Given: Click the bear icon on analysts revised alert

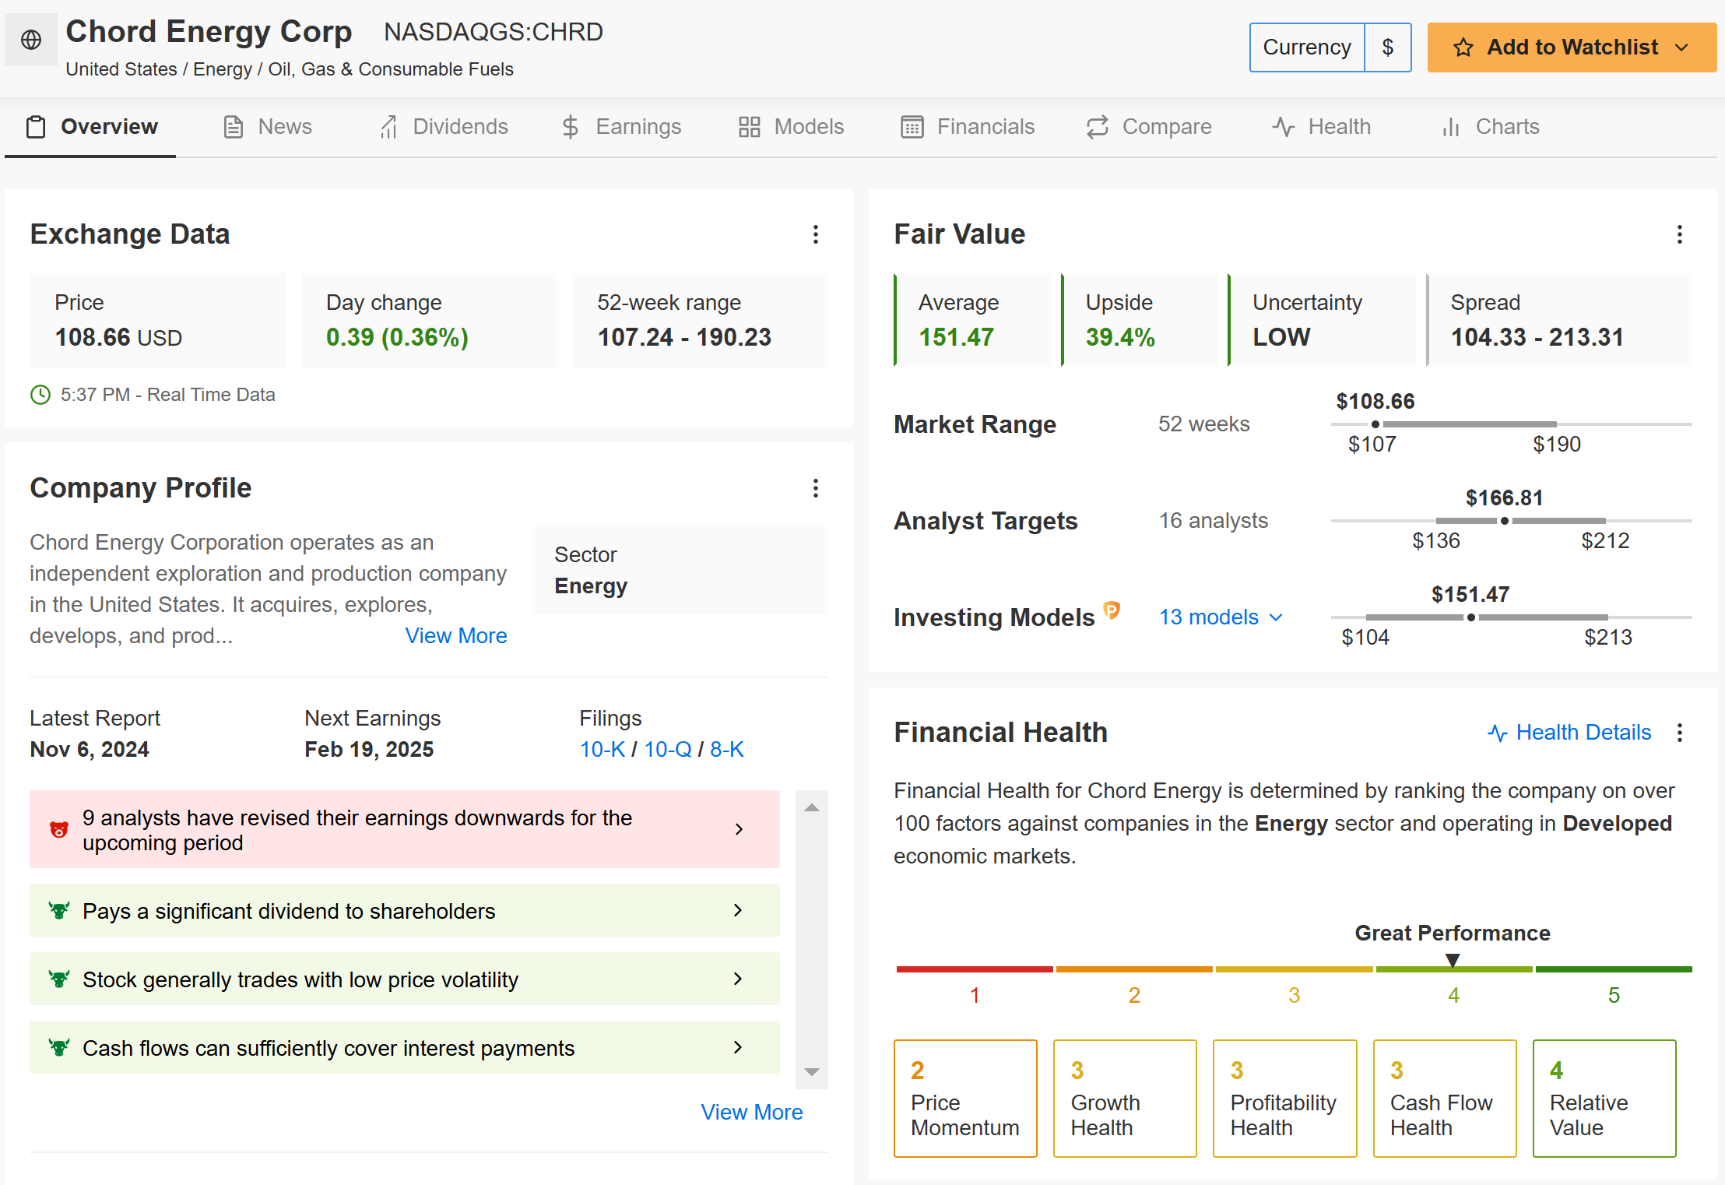Looking at the screenshot, I should (x=59, y=830).
